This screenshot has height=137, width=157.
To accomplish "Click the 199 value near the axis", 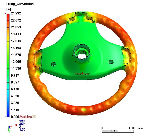I will point(22,121).
